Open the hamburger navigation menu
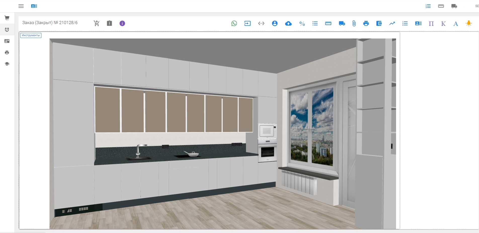479x233 pixels. (21, 6)
